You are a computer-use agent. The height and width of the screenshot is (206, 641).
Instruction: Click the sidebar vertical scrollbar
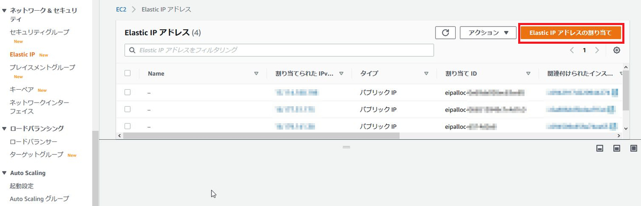tap(96, 168)
